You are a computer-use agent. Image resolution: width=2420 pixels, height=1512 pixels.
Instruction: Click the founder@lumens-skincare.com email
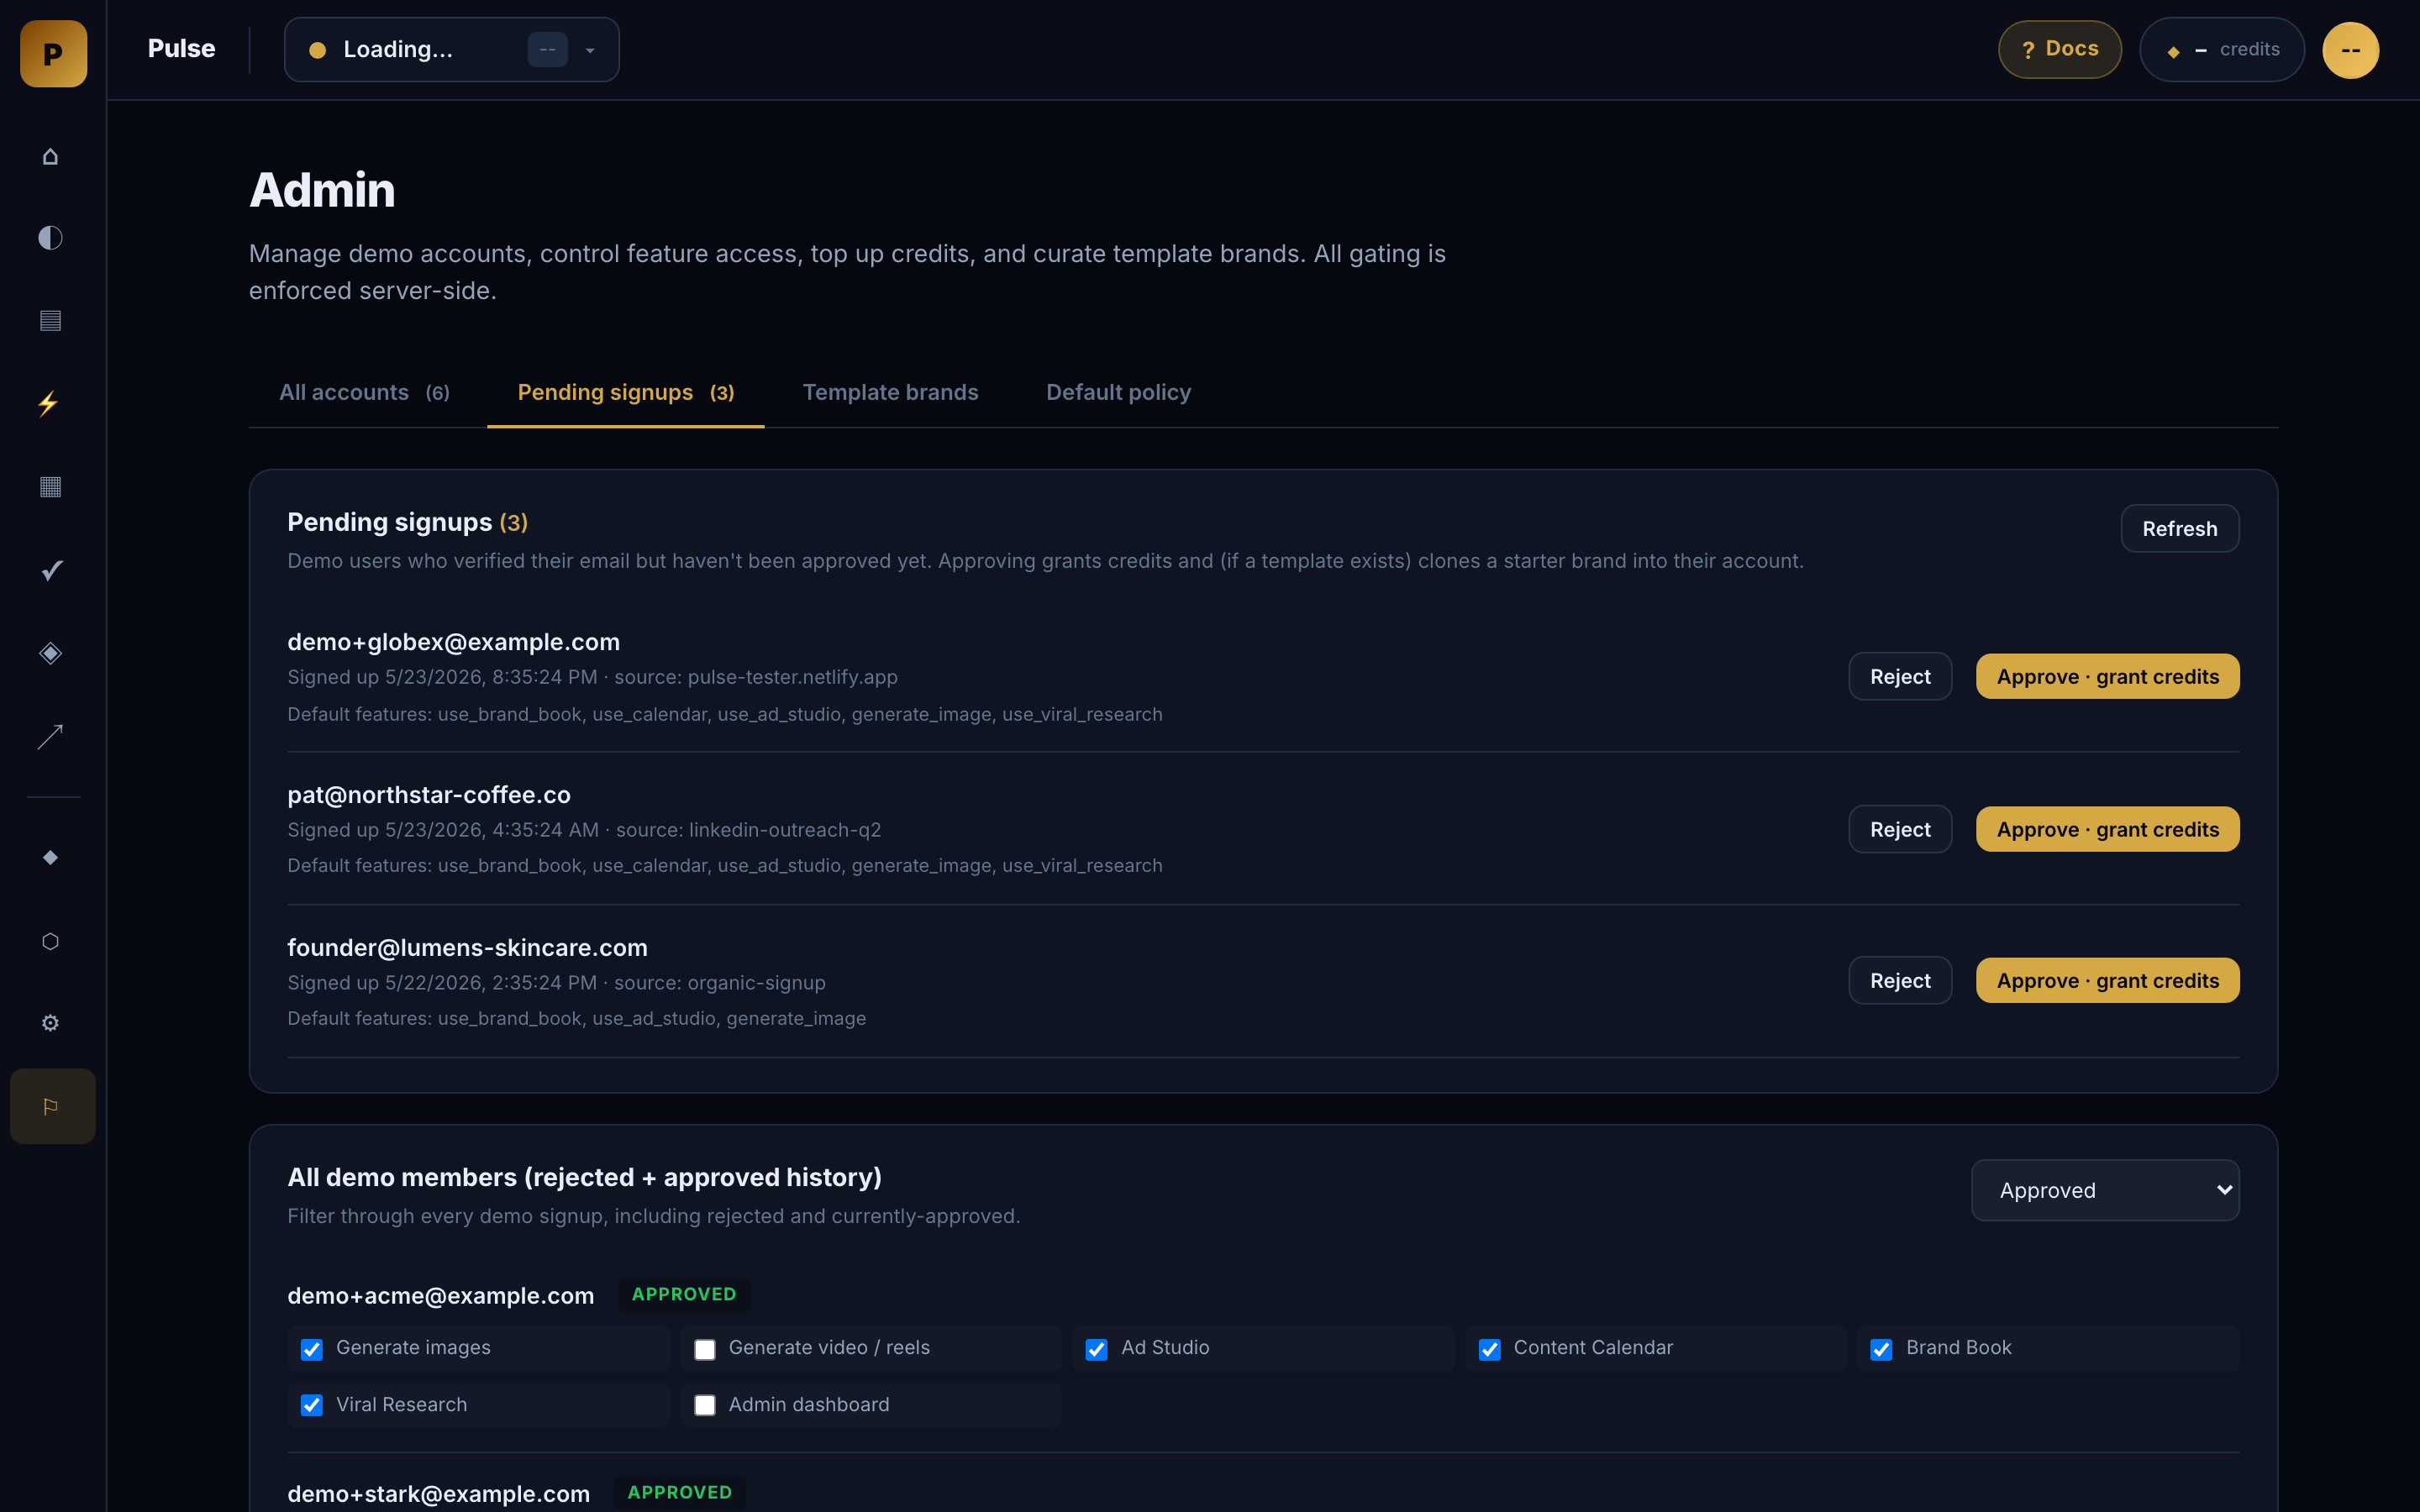467,947
